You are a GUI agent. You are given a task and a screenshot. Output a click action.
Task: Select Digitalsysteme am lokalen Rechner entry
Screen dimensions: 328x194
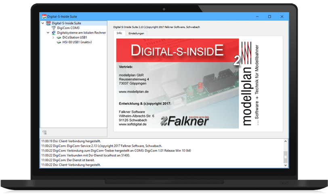coord(81,33)
